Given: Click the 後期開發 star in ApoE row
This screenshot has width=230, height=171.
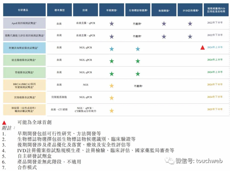Looking at the screenshot, I should click(164, 23).
